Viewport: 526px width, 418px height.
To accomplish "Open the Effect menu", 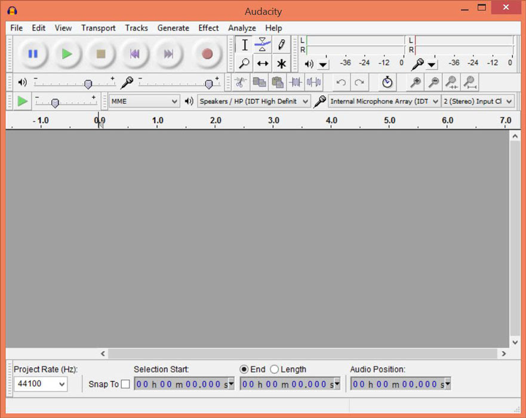I will [x=208, y=28].
